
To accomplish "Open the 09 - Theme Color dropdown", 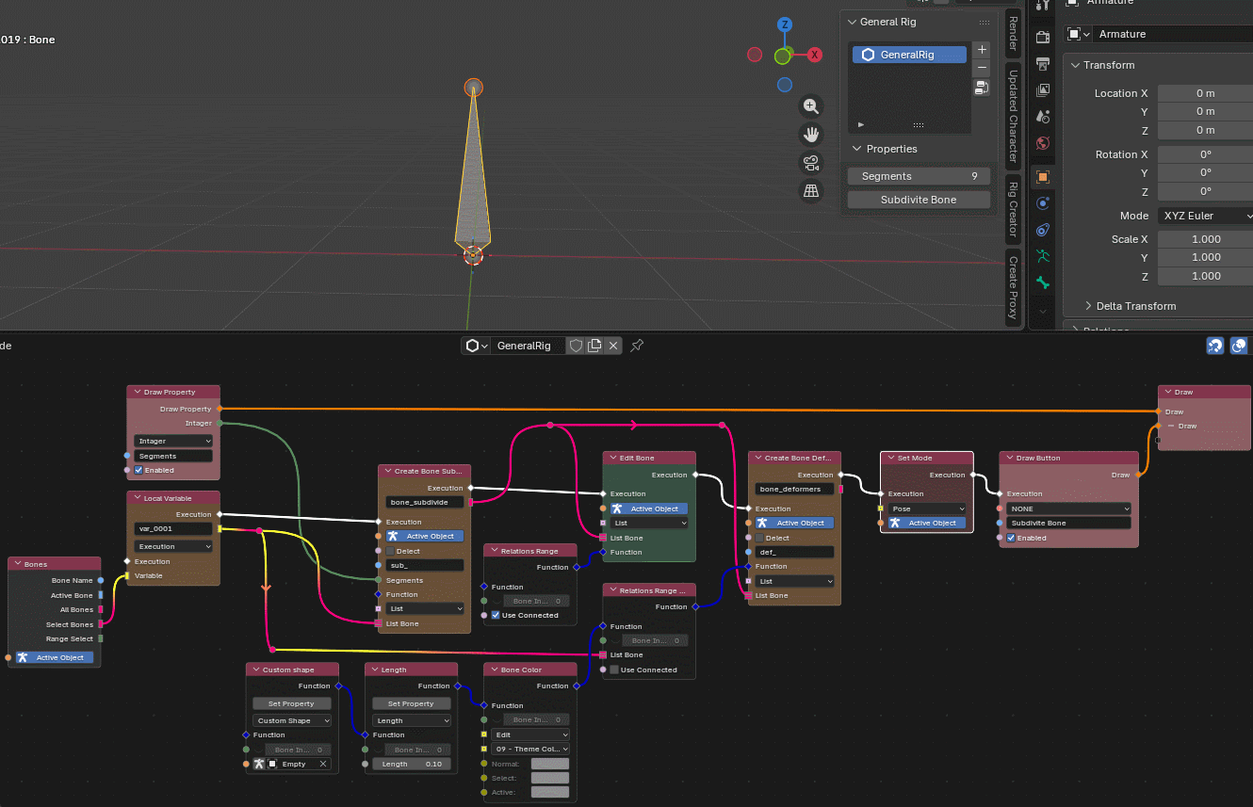I will pyautogui.click(x=531, y=750).
